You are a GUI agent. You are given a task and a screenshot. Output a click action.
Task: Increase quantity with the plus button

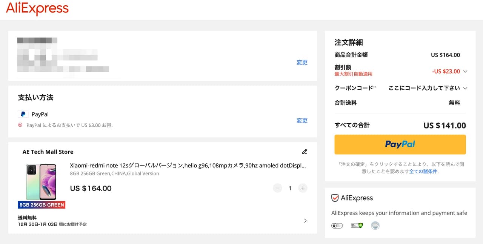click(x=303, y=188)
